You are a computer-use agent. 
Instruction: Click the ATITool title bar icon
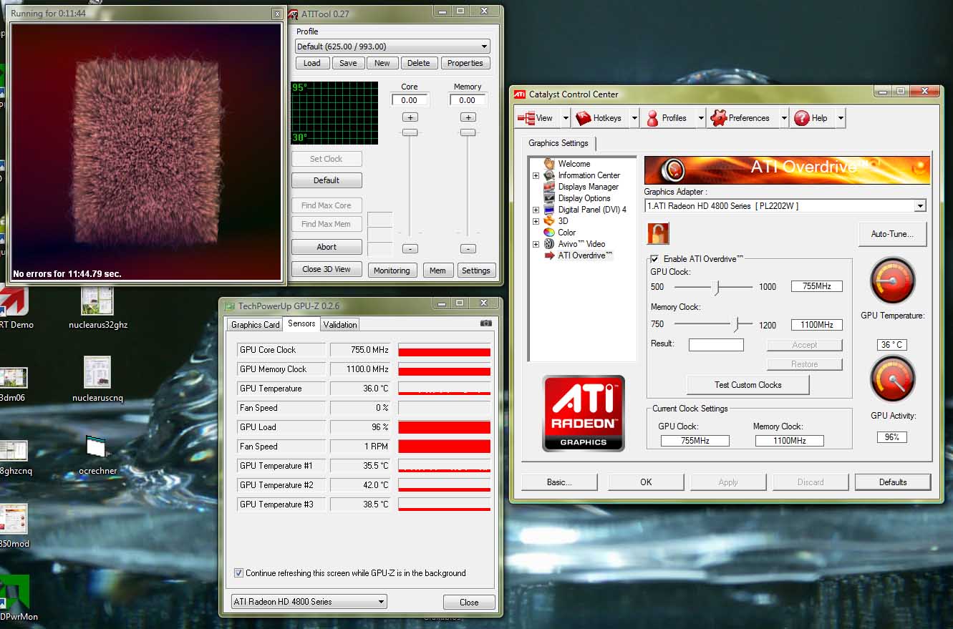293,13
